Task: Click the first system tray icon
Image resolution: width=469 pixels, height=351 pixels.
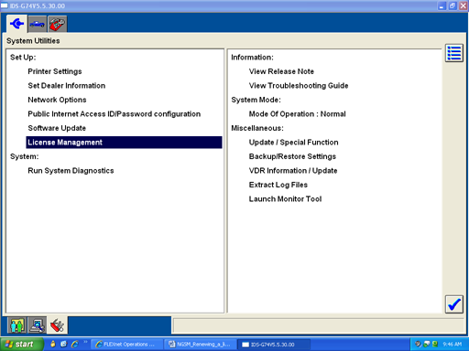Action: coord(418,345)
